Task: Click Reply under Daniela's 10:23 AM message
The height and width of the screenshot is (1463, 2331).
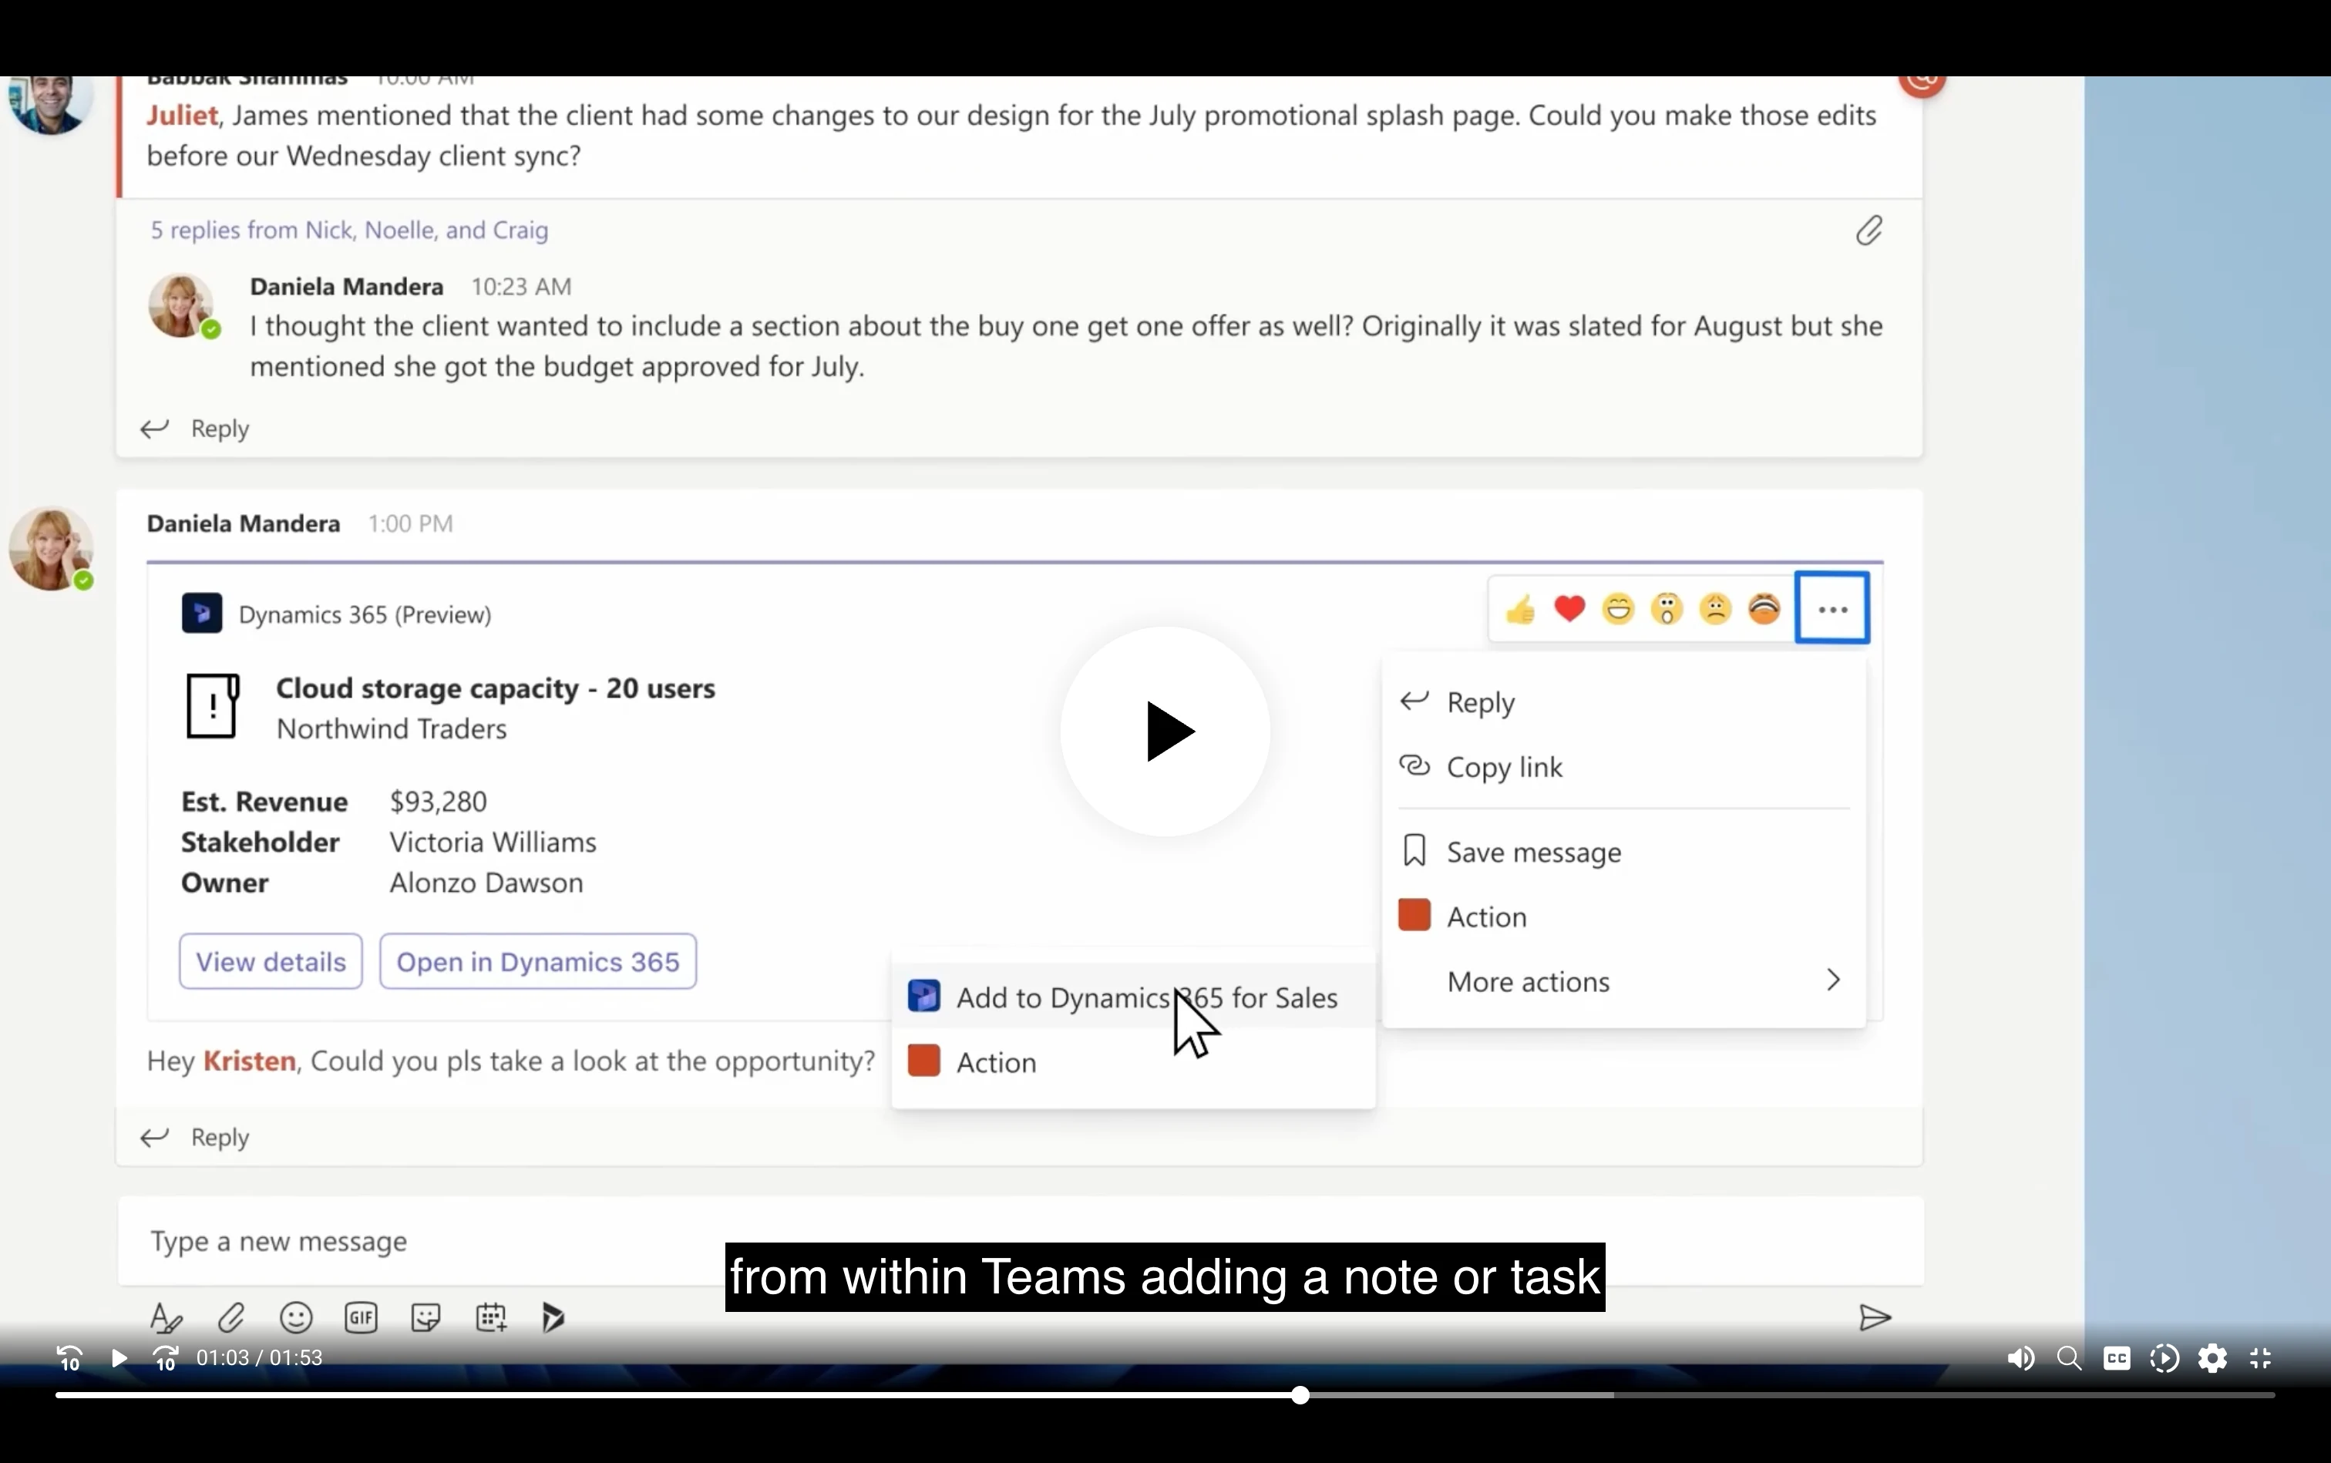Action: (x=194, y=428)
